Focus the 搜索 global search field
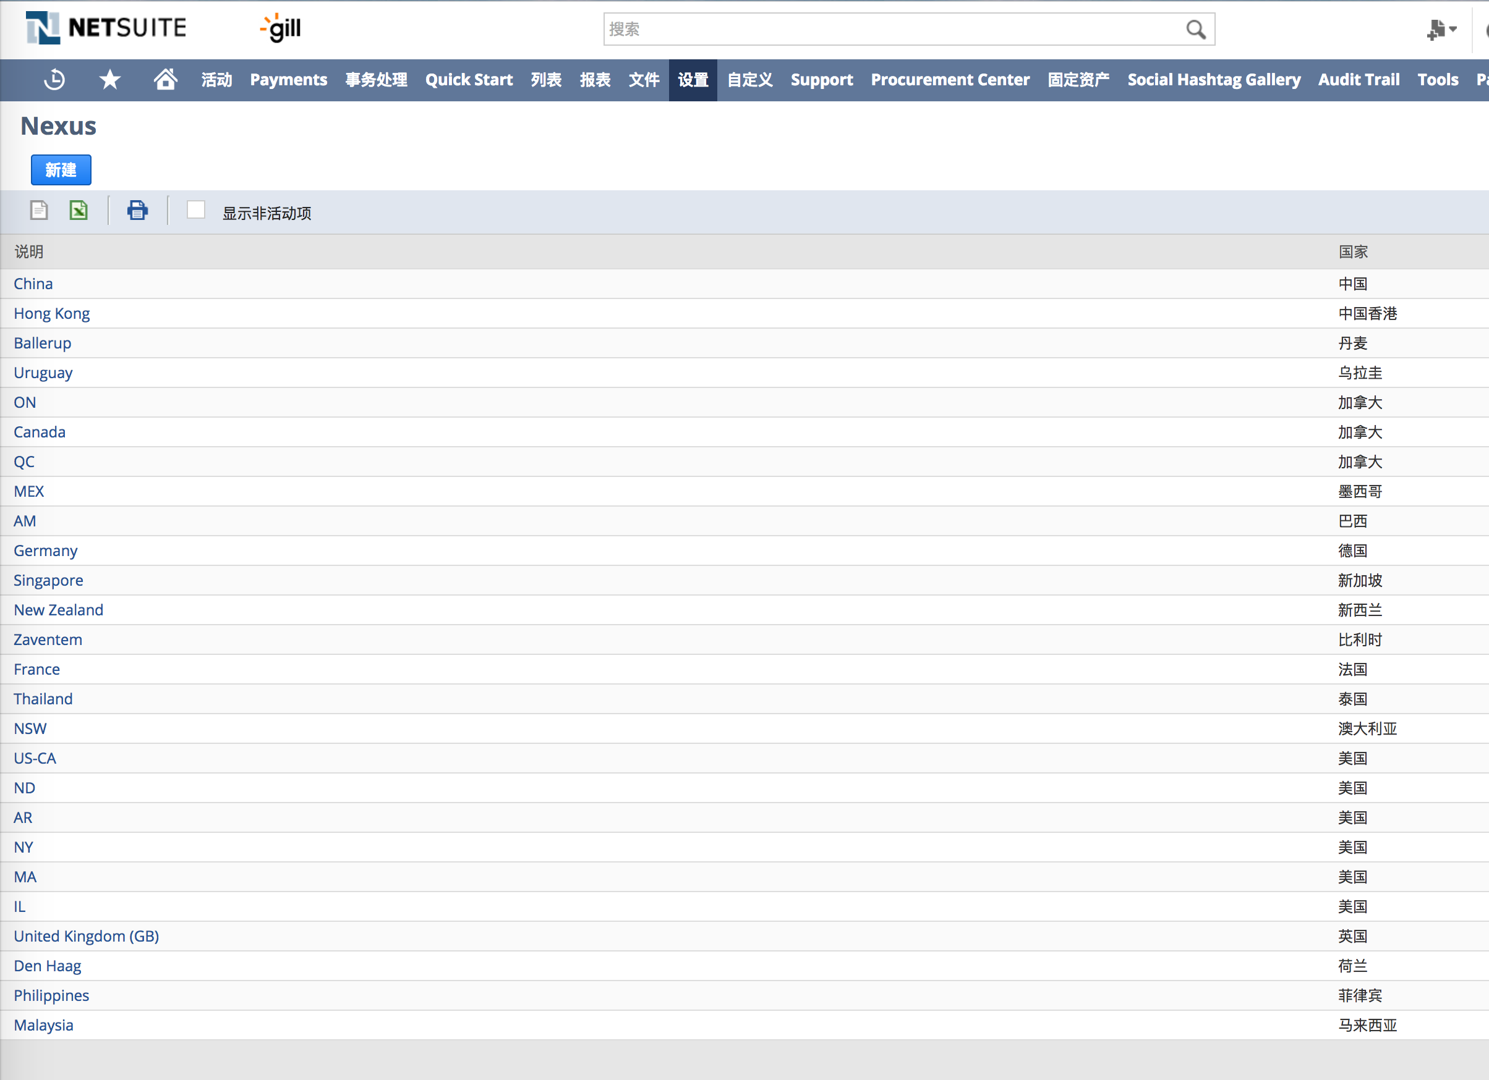This screenshot has width=1489, height=1080. pyautogui.click(x=893, y=30)
